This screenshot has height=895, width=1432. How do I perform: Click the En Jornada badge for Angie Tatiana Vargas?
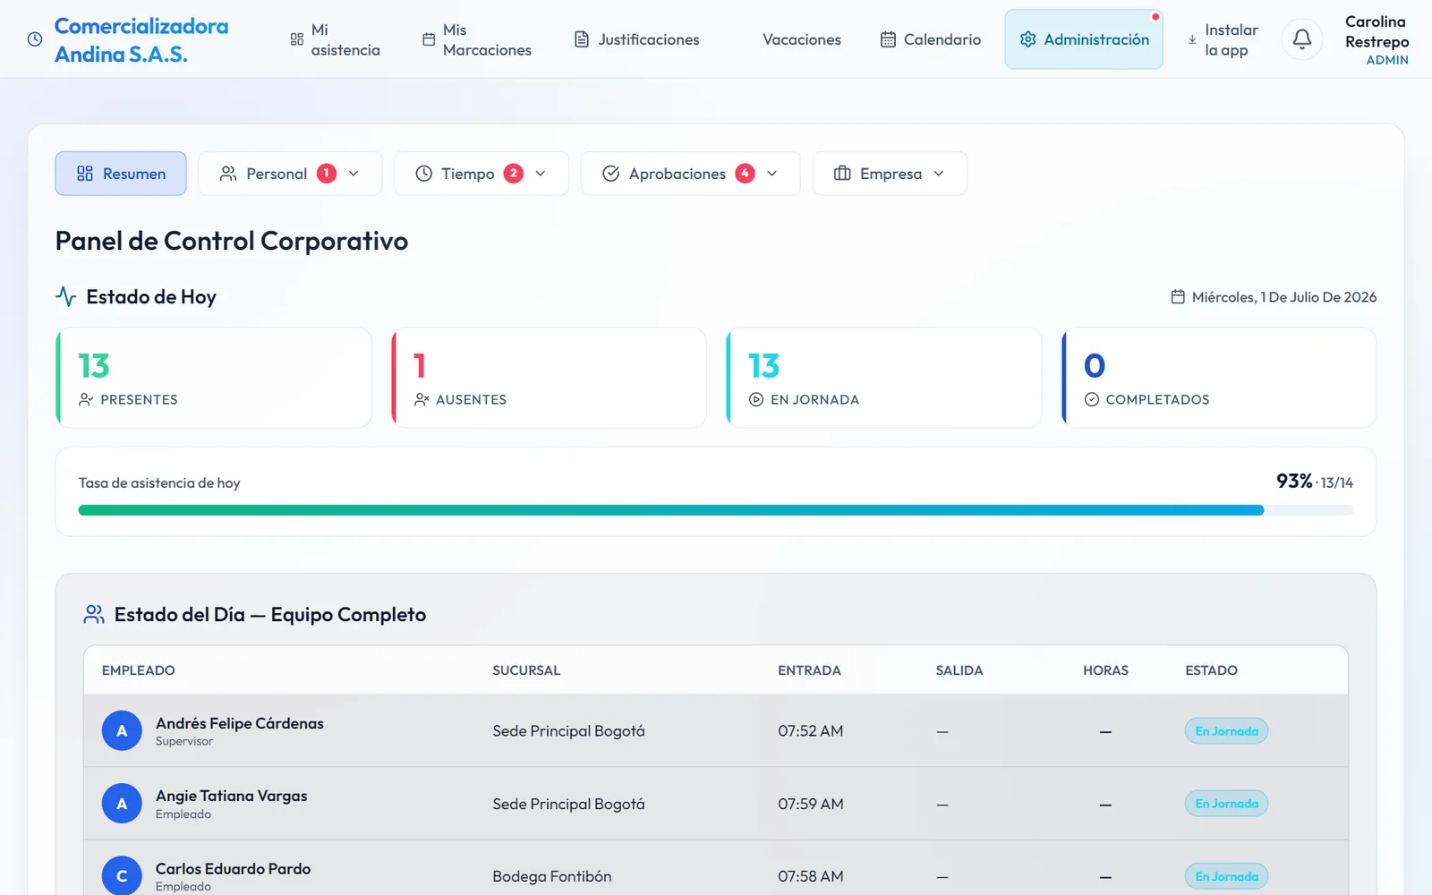(x=1226, y=804)
